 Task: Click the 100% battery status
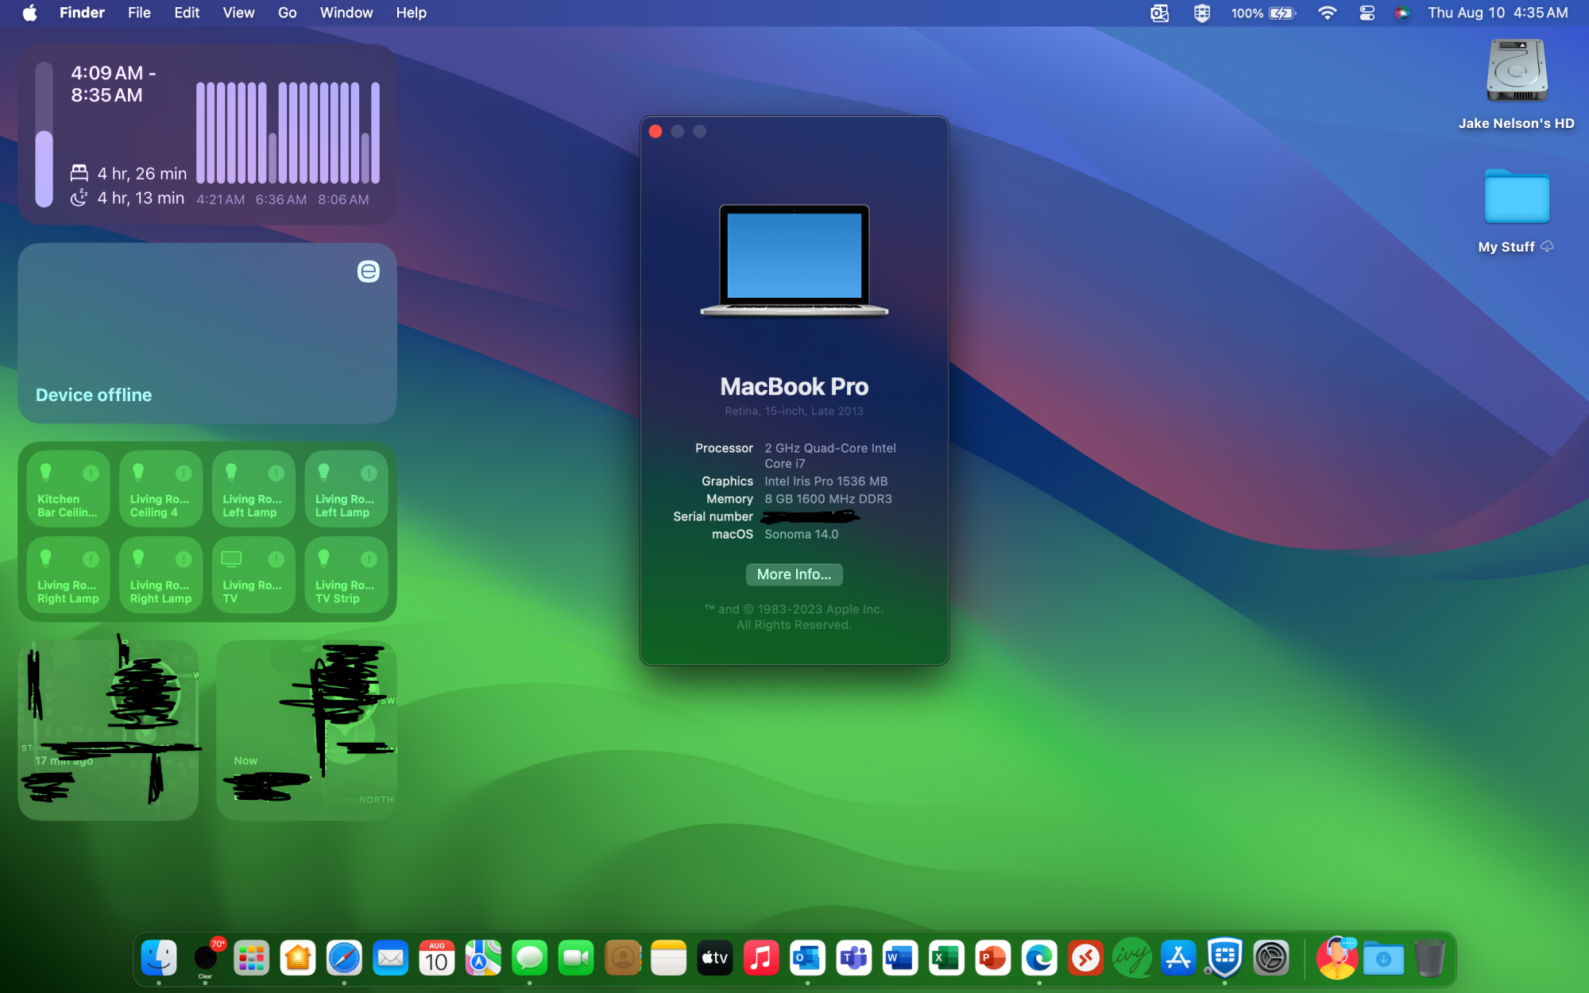click(1263, 13)
